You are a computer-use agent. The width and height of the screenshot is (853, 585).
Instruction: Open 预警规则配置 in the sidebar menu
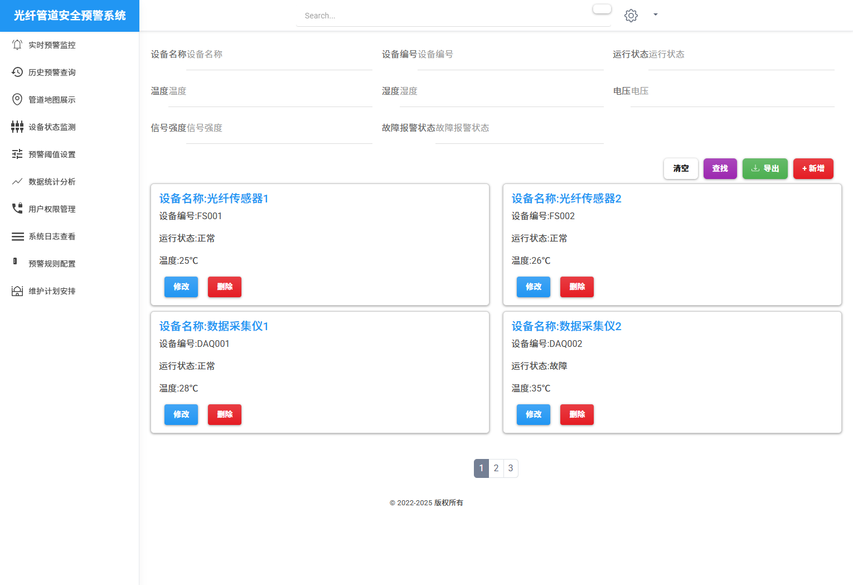(52, 264)
